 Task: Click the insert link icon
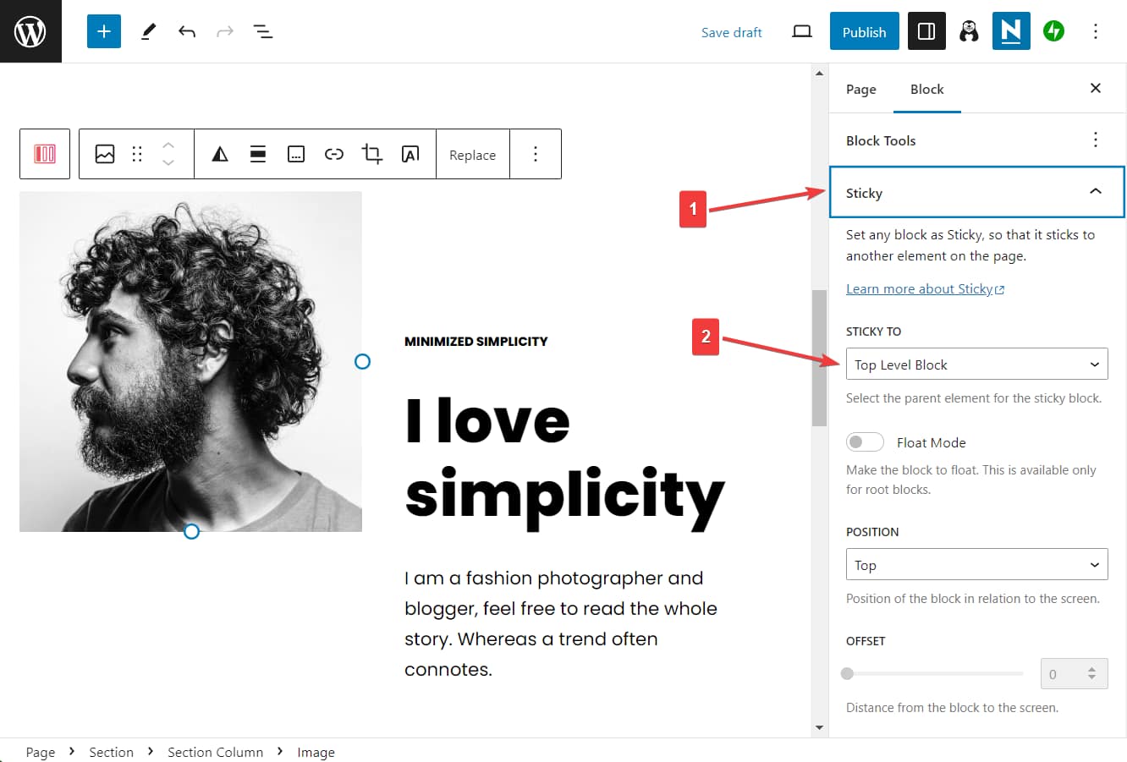tap(334, 154)
